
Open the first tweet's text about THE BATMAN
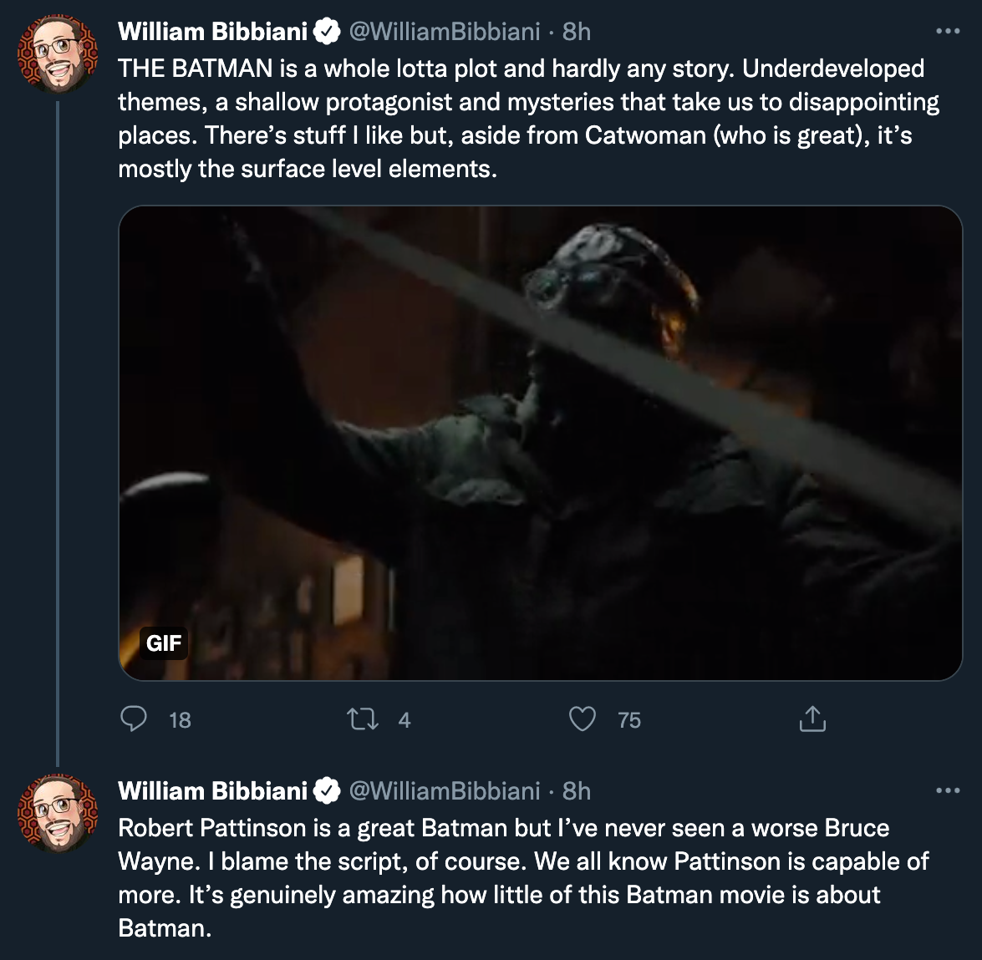(x=518, y=119)
